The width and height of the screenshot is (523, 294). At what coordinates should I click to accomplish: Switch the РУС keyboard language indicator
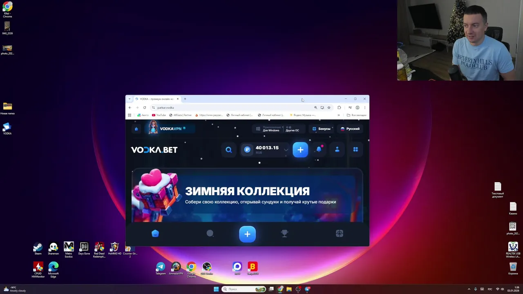490,289
